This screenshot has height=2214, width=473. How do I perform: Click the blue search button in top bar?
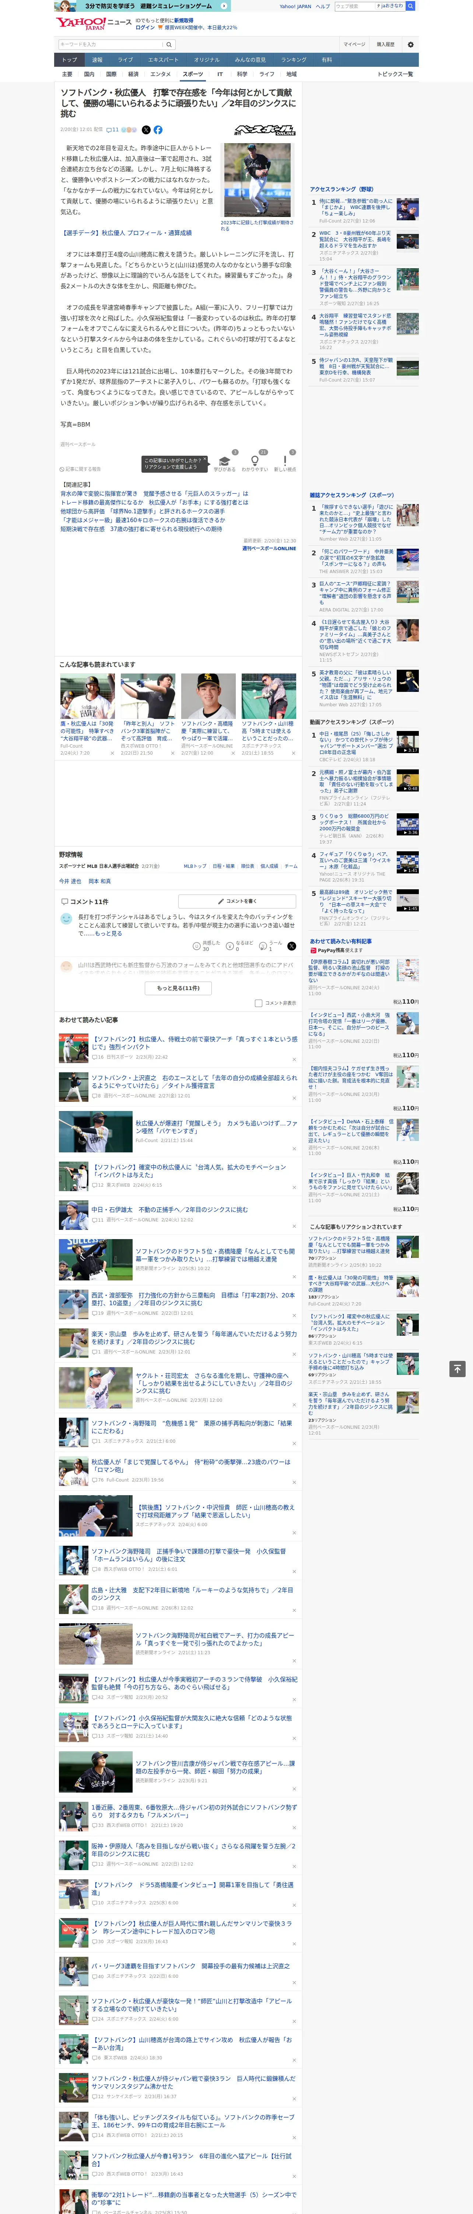click(410, 6)
